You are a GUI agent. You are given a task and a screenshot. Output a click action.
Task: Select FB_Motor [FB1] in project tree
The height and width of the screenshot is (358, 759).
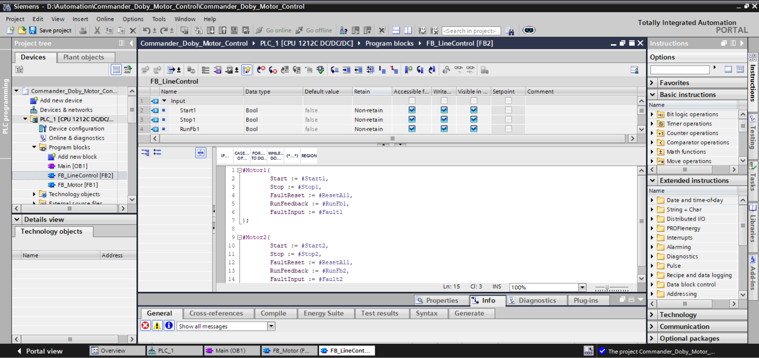[78, 185]
